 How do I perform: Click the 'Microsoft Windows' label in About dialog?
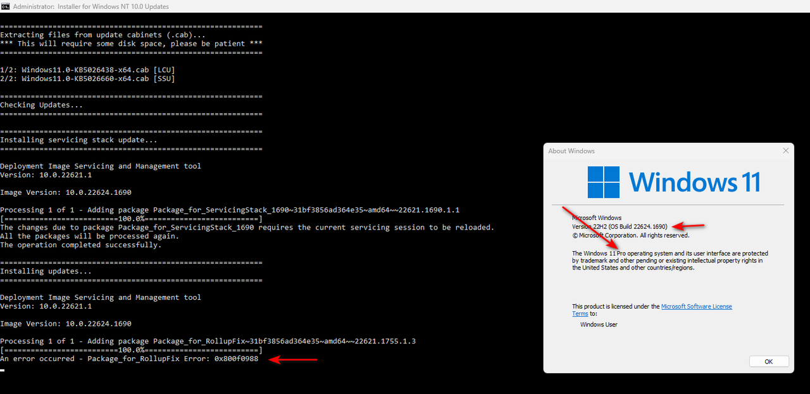click(x=597, y=218)
